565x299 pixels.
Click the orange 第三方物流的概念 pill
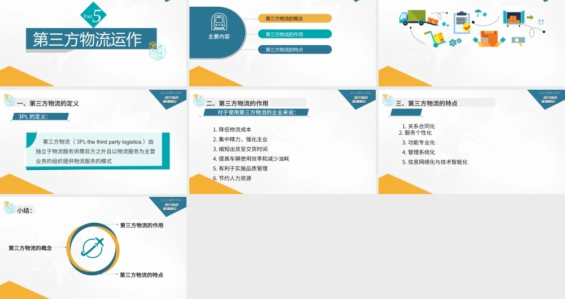pyautogui.click(x=295, y=19)
